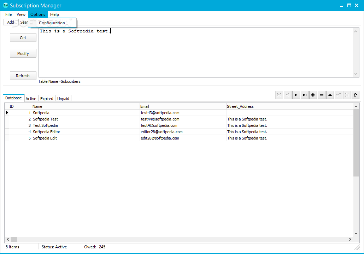Click the 5 Items status bar panel
Viewport: 364px width, 254px height.
21,247
